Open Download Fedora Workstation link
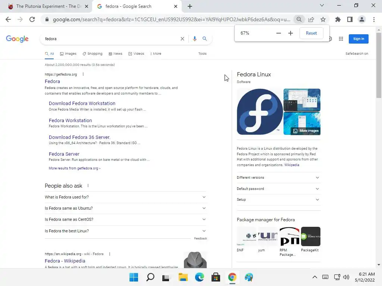This screenshot has width=382, height=286. (x=82, y=104)
